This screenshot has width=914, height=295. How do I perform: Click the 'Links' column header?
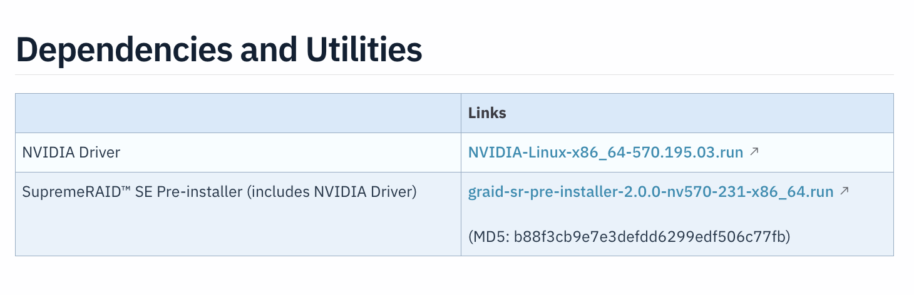[x=487, y=113]
